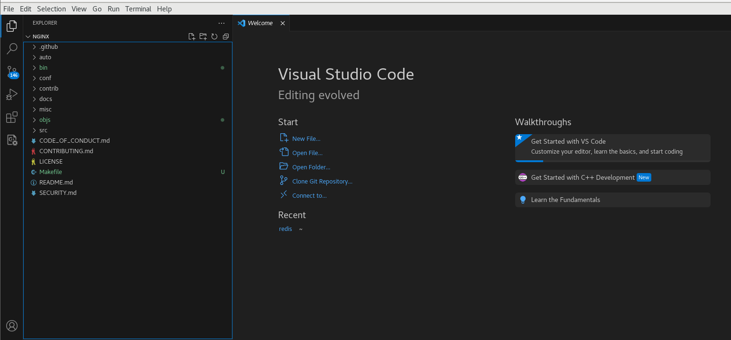
Task: Open the Accounts menu icon
Action: point(12,326)
